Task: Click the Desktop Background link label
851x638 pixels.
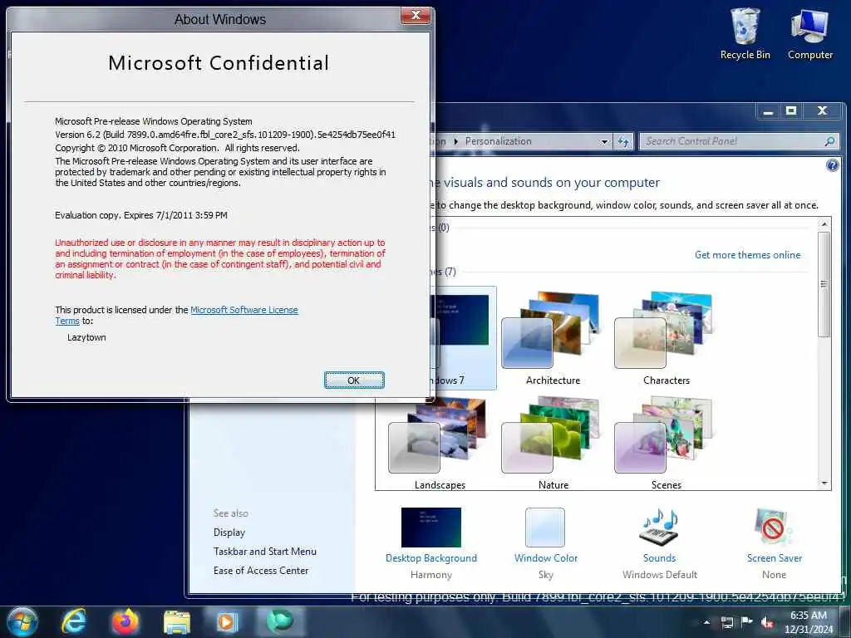Action: tap(431, 558)
